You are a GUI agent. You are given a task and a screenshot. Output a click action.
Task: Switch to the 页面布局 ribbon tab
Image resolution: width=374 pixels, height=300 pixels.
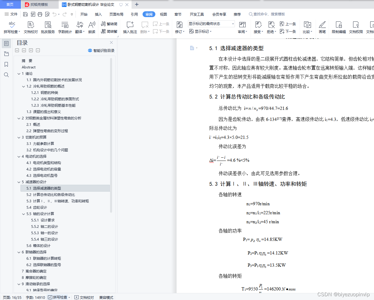[x=116, y=14]
